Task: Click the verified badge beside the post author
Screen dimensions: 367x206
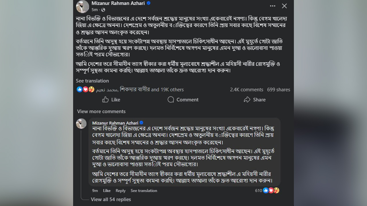Action: click(x=149, y=3)
